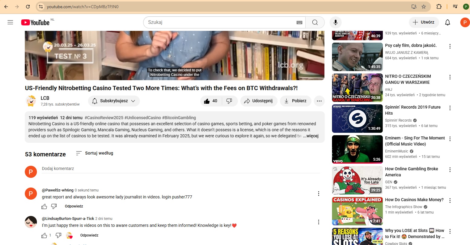Screen dimensions: 470x245
Task: Open browser extensions puzzle icon
Action: [439, 7]
